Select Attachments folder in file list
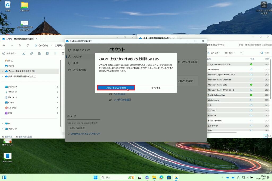The width and height of the screenshot is (272, 181). [213, 70]
